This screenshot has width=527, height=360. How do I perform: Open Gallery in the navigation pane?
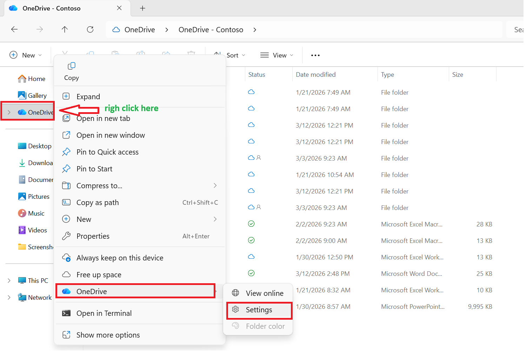32,95
